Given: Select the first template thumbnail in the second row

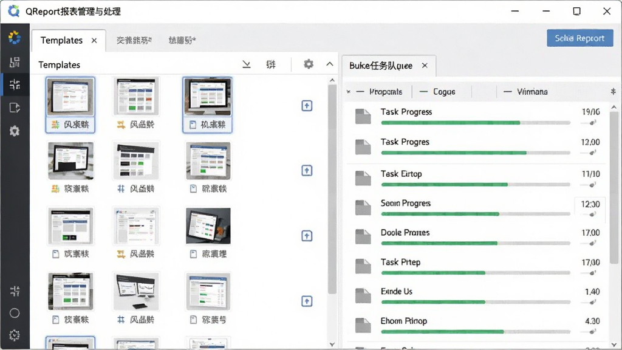Looking at the screenshot, I should (70, 161).
